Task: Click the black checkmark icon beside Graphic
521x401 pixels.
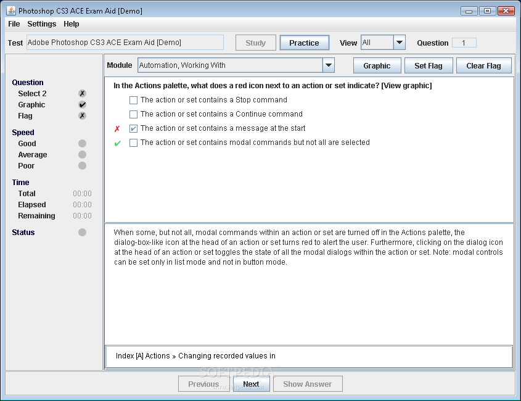Action: 82,105
